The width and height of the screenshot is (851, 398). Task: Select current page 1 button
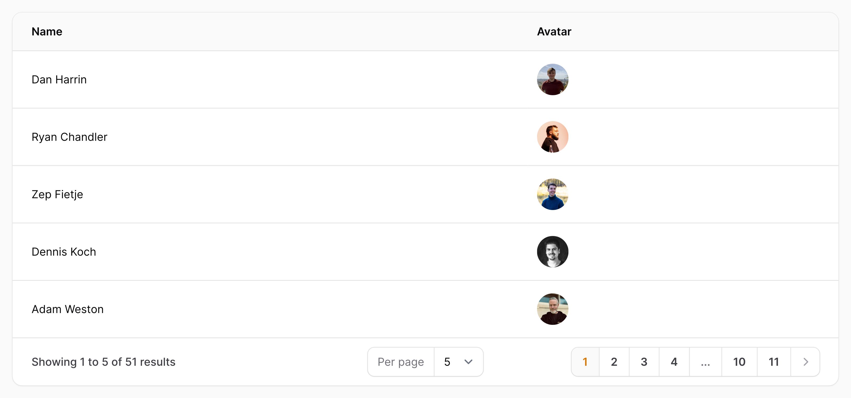[585, 362]
